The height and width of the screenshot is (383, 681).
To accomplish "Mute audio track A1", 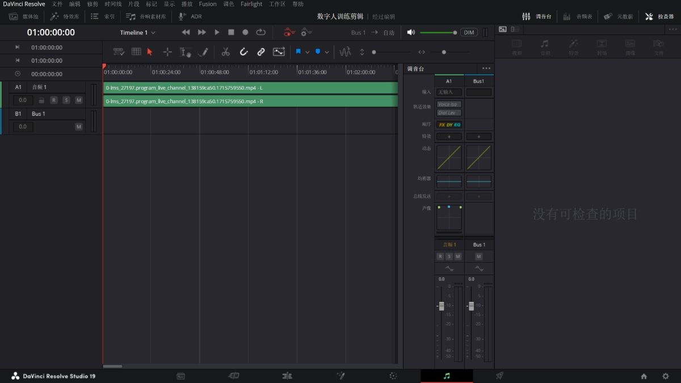I will [79, 100].
